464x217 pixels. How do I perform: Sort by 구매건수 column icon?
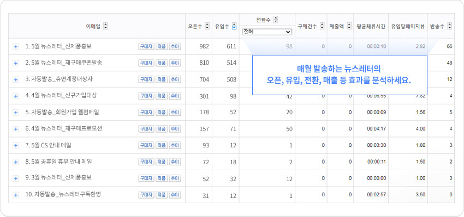point(322,26)
